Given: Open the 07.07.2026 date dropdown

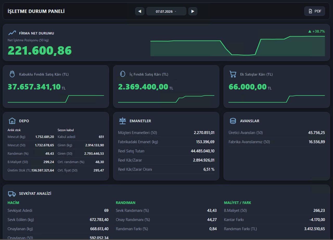Looking at the screenshot, I should coord(166,11).
